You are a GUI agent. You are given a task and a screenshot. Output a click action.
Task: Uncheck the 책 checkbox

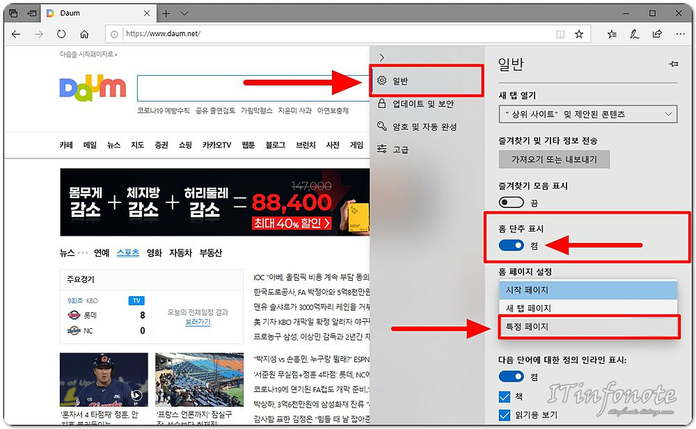coord(504,396)
